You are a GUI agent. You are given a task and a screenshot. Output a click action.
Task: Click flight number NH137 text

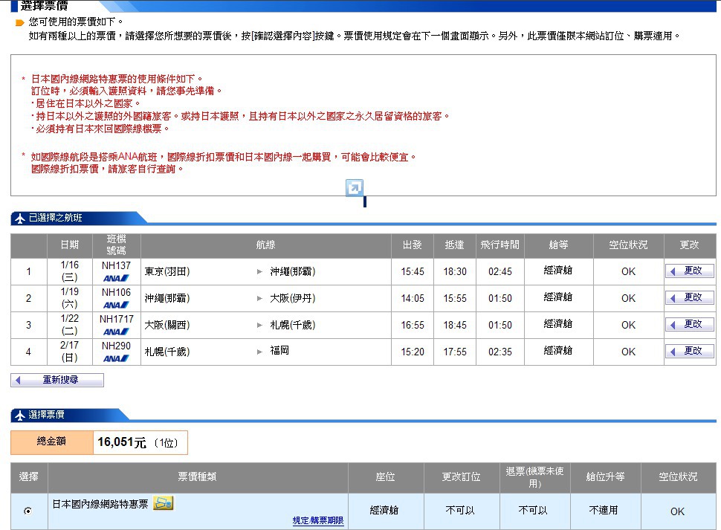click(x=116, y=265)
